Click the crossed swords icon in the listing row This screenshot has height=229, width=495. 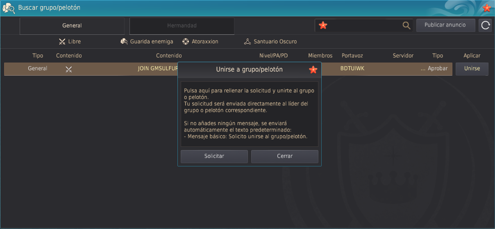coord(69,69)
